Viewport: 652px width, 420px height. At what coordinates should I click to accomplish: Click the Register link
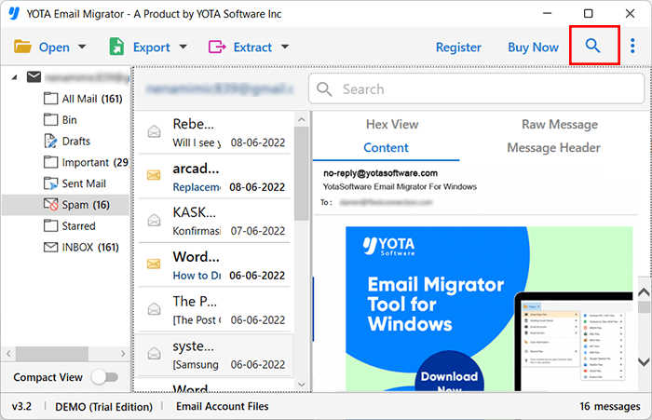(458, 47)
